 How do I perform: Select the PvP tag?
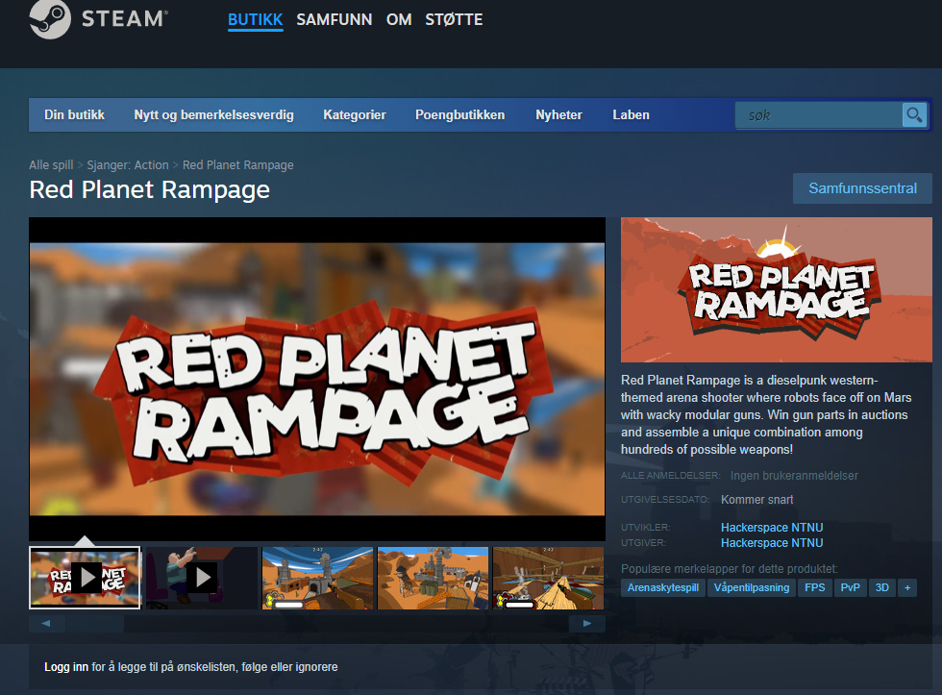point(850,587)
